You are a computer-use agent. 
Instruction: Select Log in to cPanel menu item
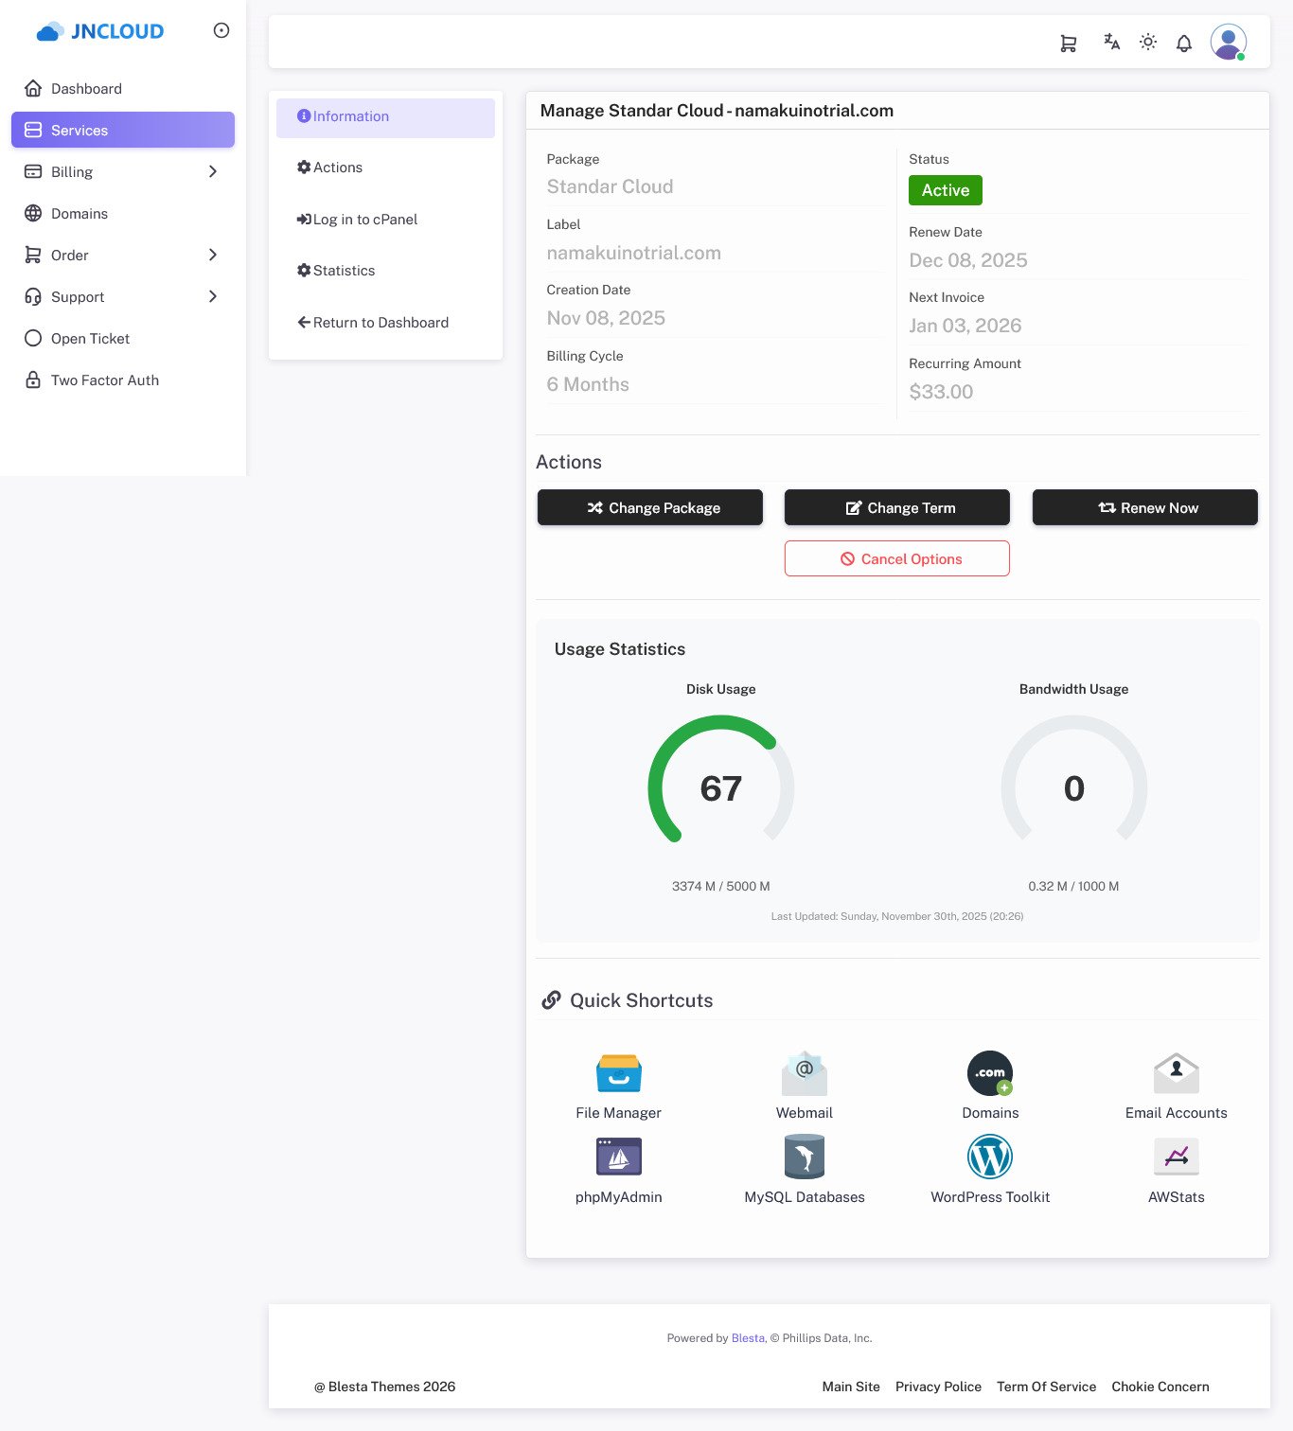[x=364, y=220]
